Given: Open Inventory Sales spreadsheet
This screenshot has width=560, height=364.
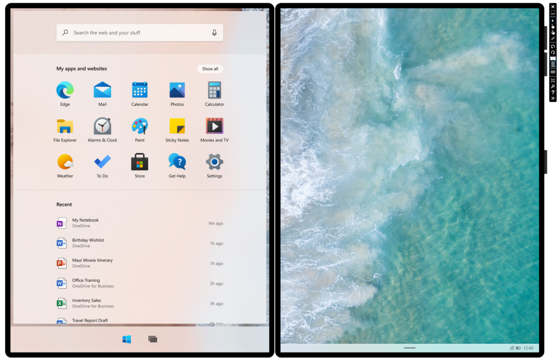Looking at the screenshot, I should 139,303.
